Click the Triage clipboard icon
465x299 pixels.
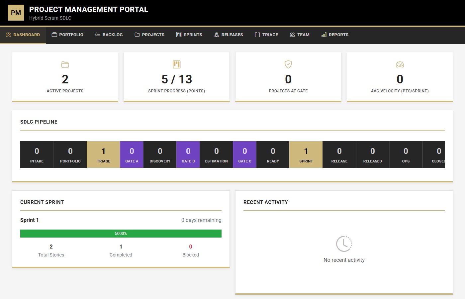coord(257,35)
